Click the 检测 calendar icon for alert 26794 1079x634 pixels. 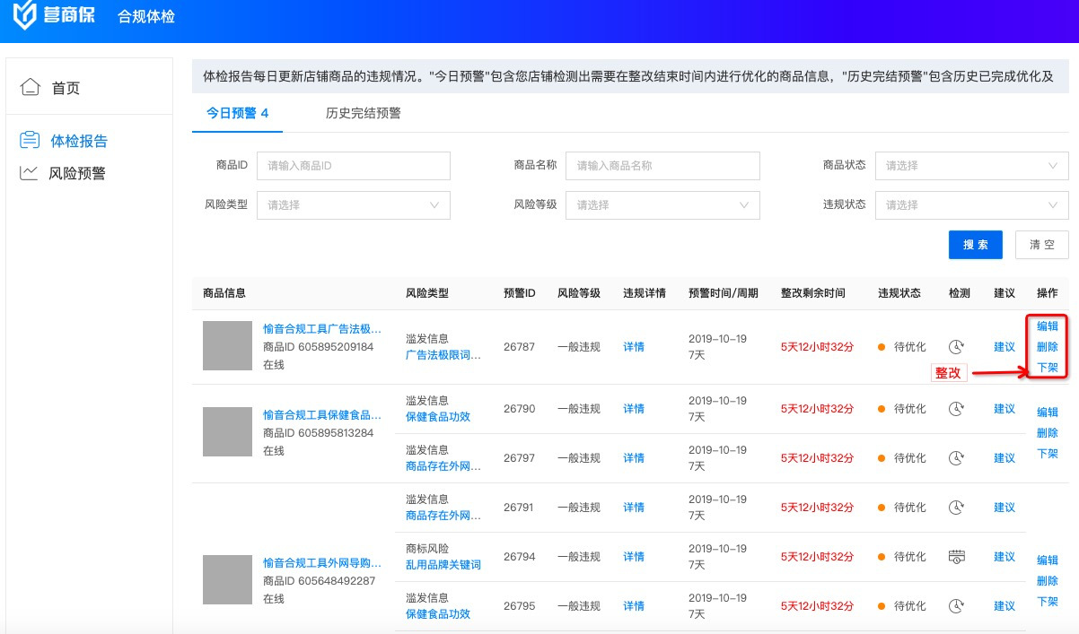pyautogui.click(x=957, y=557)
